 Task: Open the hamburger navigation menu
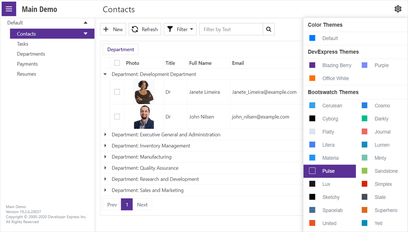point(9,9)
